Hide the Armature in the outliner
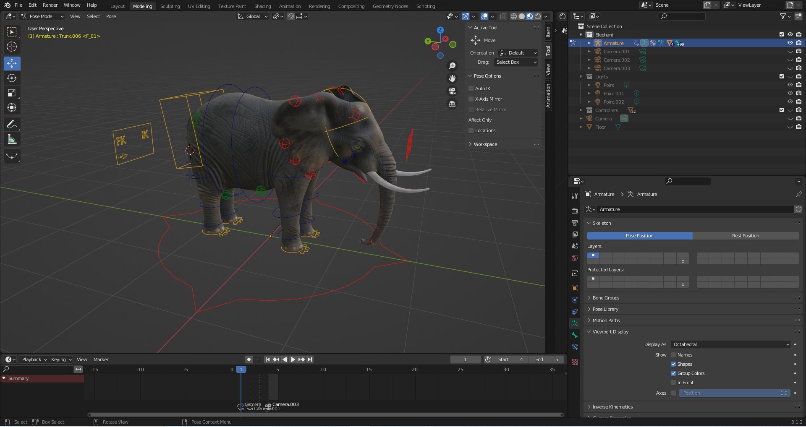Image resolution: width=806 pixels, height=427 pixels. tap(790, 43)
